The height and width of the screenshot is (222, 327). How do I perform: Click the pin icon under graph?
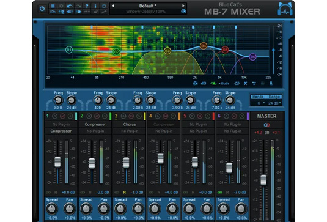(271, 83)
